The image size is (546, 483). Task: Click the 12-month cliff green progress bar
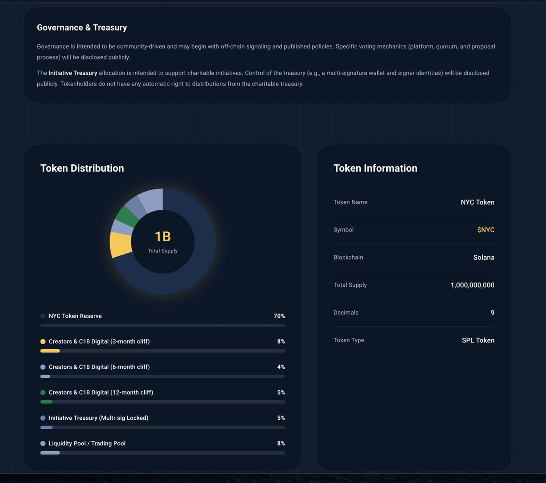click(x=46, y=402)
